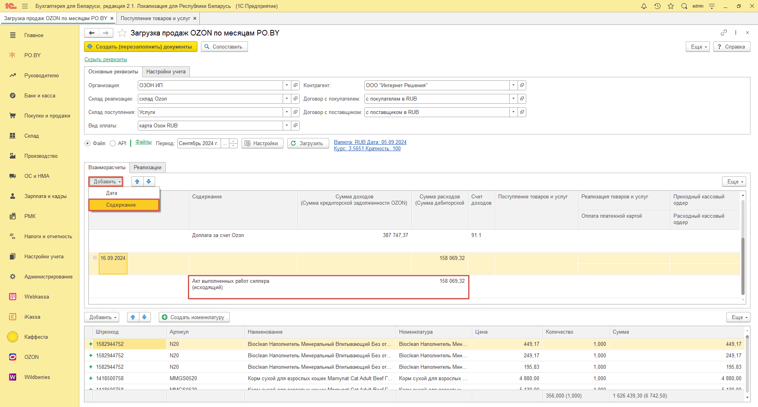Viewport: 758px width, 407px height.
Task: Open the Справка help button
Action: 732,47
